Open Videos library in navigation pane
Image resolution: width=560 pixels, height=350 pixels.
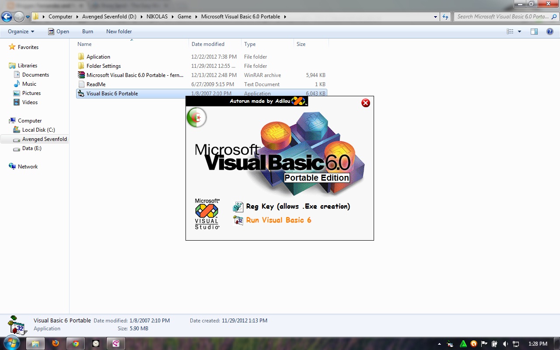coord(30,102)
